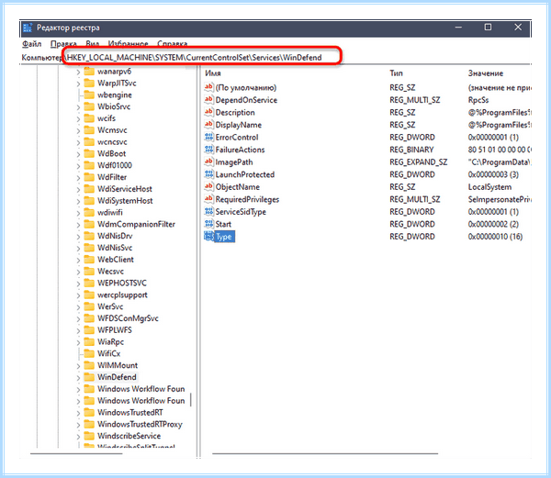551x478 pixels.
Task: Expand the WindowsTrustedRT key arrow
Action: click(78, 413)
